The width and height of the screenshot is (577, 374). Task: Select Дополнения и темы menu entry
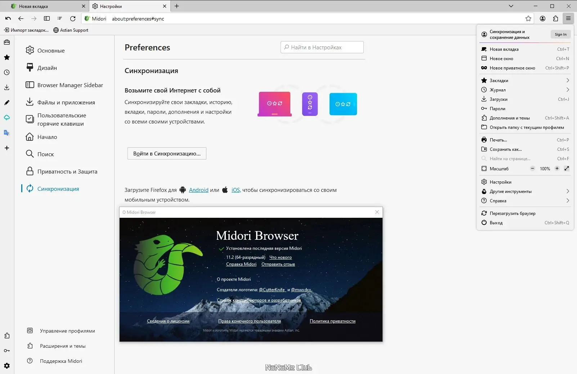pos(525,118)
